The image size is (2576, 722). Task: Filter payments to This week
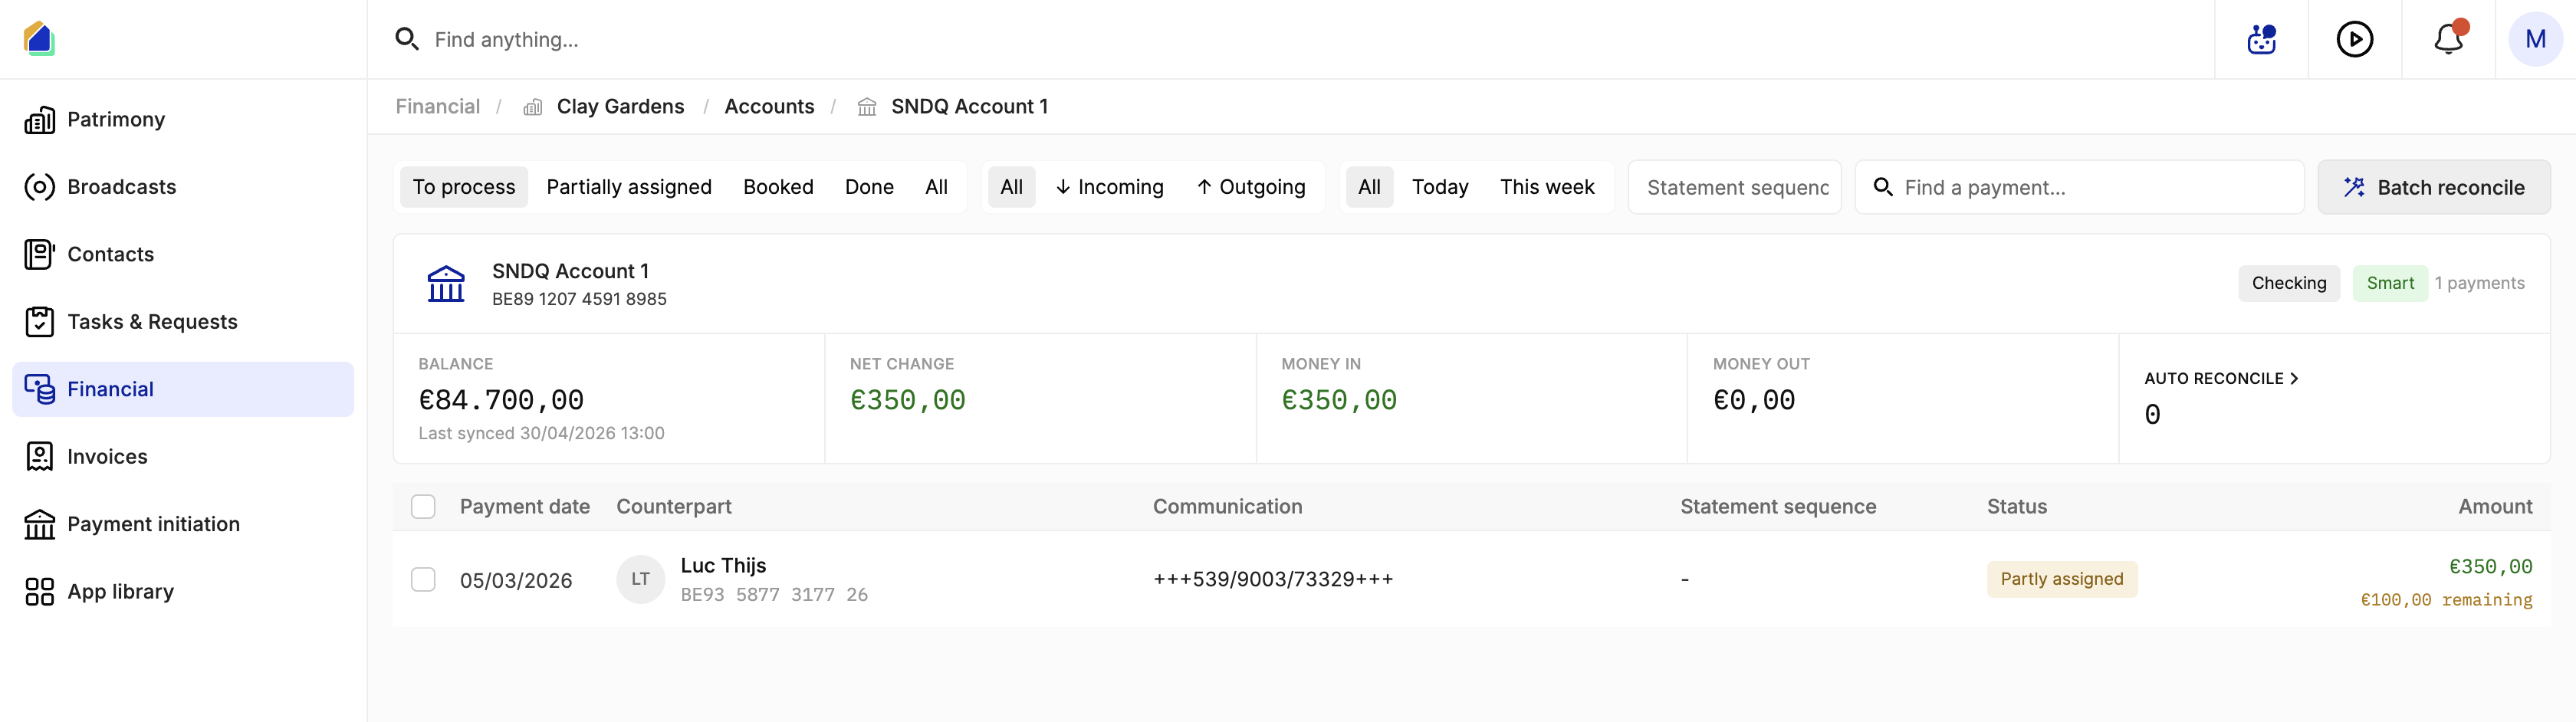1547,187
